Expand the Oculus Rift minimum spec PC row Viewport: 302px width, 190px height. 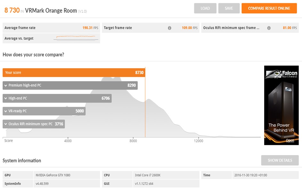tap(6, 124)
